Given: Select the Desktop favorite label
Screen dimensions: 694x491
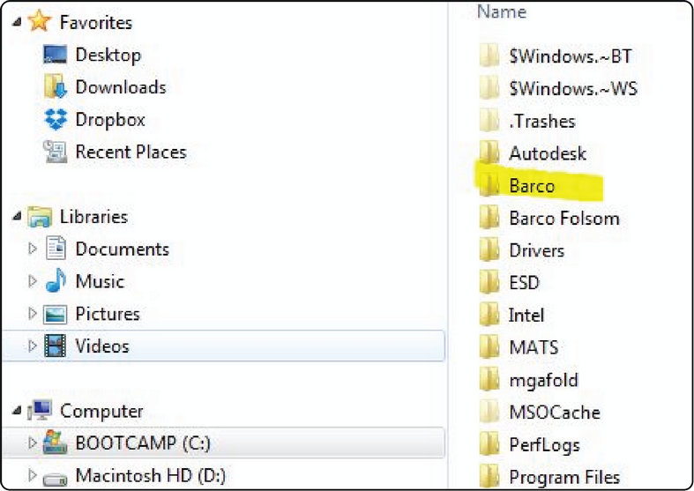Looking at the screenshot, I should [x=108, y=56].
